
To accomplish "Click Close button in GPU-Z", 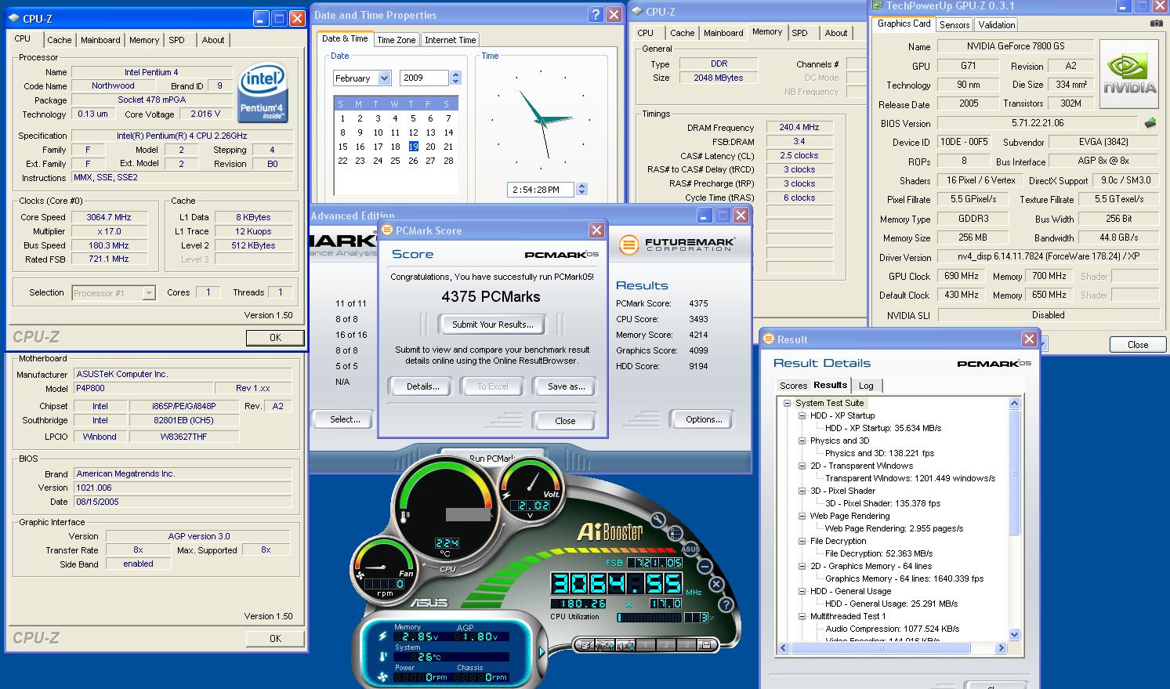I will (x=1138, y=345).
